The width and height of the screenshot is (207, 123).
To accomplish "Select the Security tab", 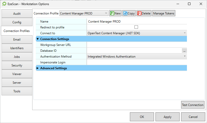I will click(x=17, y=65).
